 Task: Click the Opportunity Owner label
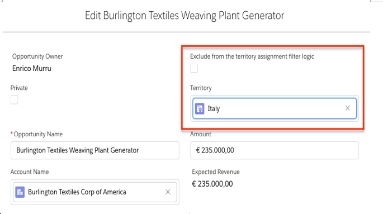point(37,56)
